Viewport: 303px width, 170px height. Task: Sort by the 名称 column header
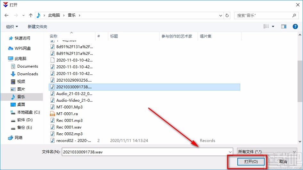click(53, 36)
